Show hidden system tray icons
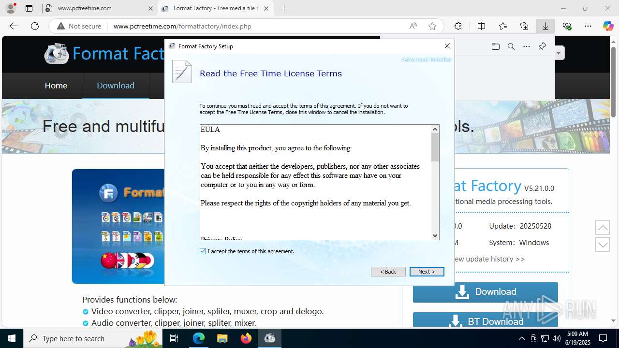This screenshot has width=619, height=348. pyautogui.click(x=521, y=338)
